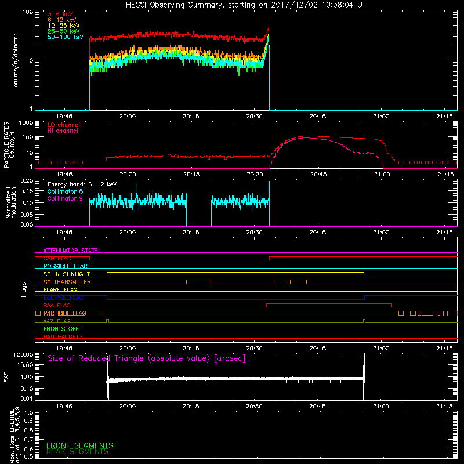Click the LO channel legend label
Screen dimensions: 464x464
click(x=64, y=125)
